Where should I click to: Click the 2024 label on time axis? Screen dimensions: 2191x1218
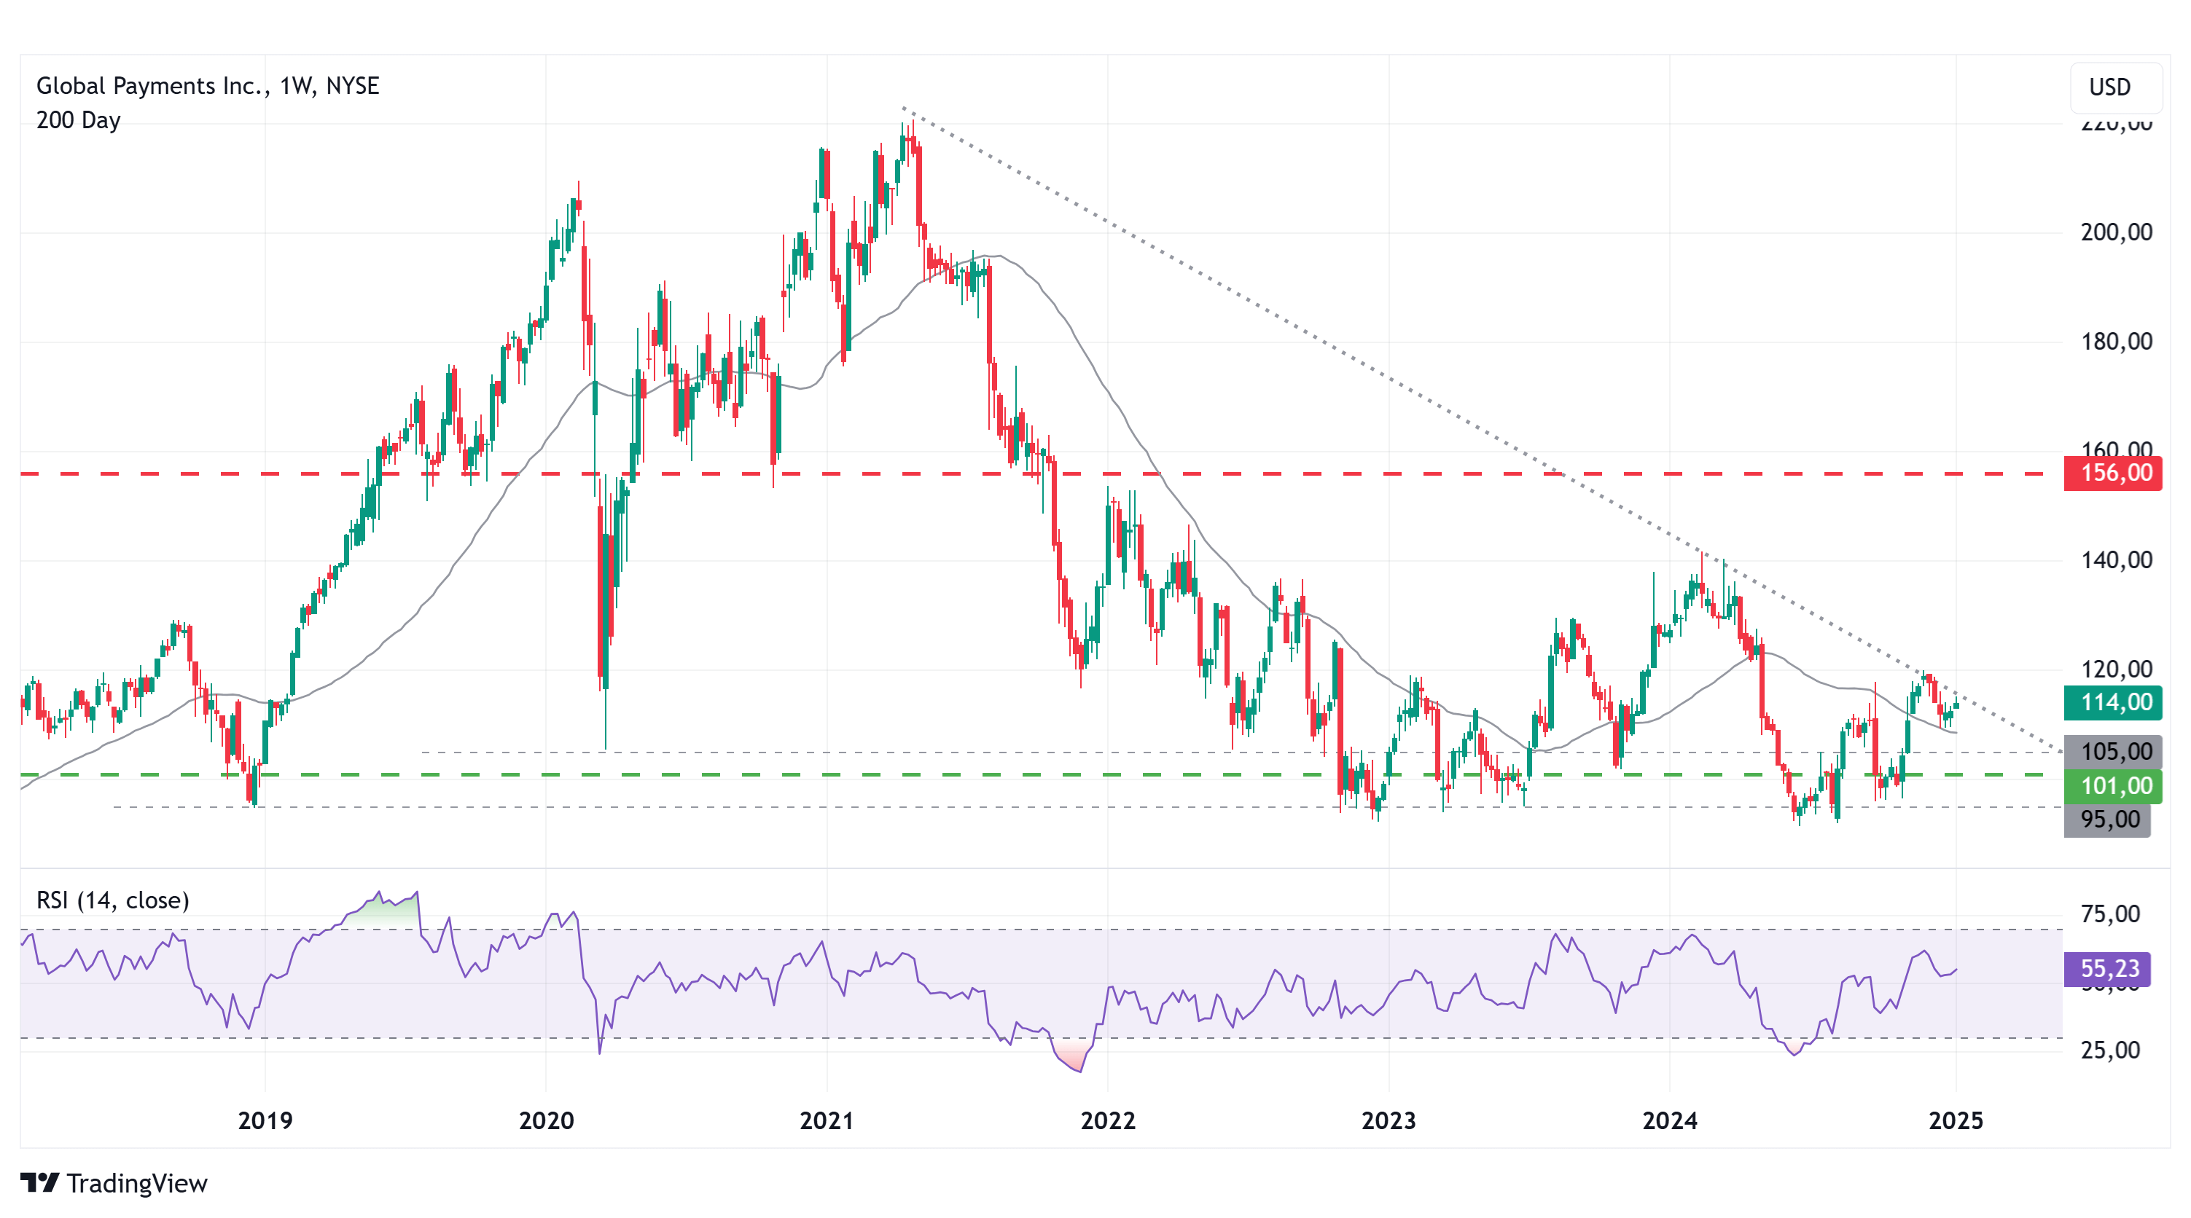point(1669,1120)
